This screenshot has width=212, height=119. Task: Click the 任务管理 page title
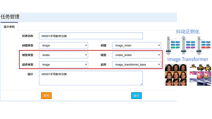click(10, 17)
